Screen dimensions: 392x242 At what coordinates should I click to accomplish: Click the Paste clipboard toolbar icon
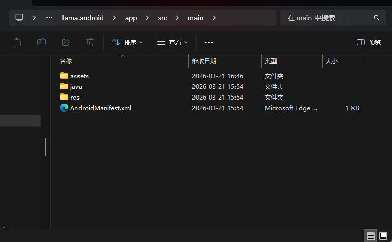17,42
